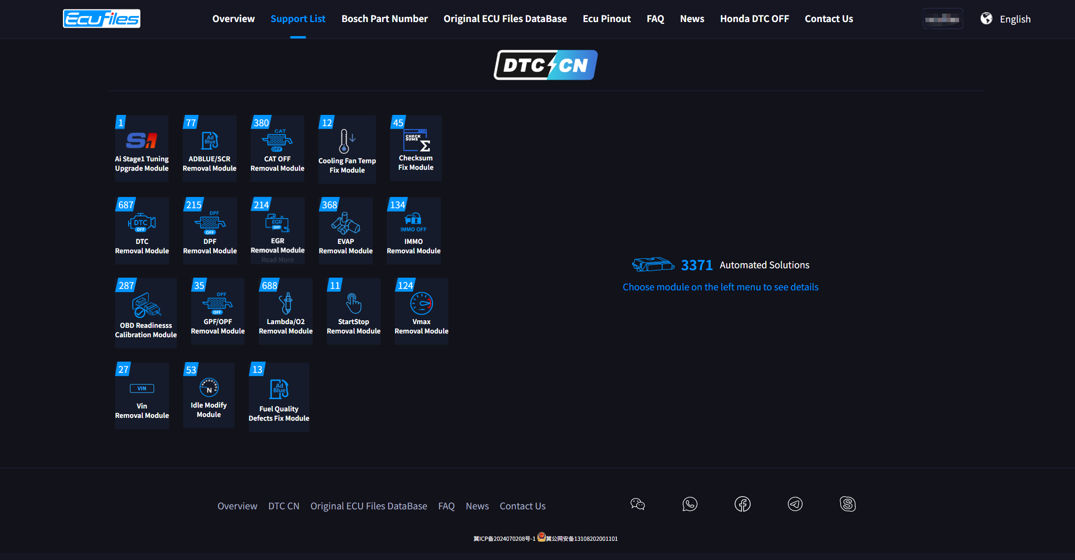Open the footer Overview link
The image size is (1075, 560).
[237, 506]
